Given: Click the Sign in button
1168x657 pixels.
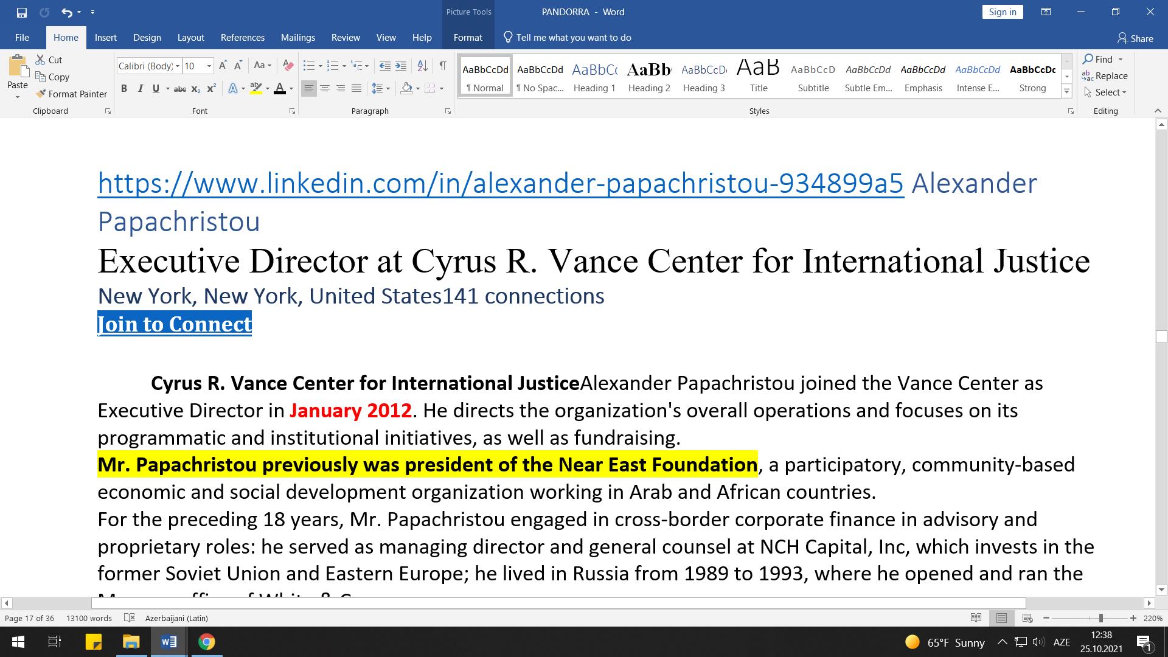Looking at the screenshot, I should pyautogui.click(x=1003, y=12).
